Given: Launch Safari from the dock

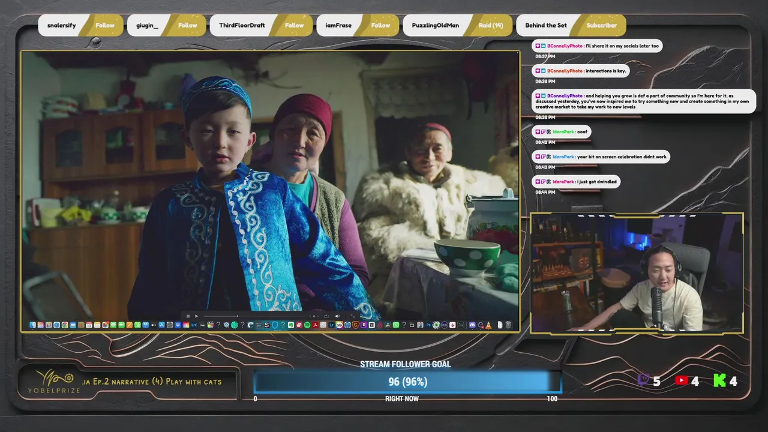Looking at the screenshot, I should [56, 325].
